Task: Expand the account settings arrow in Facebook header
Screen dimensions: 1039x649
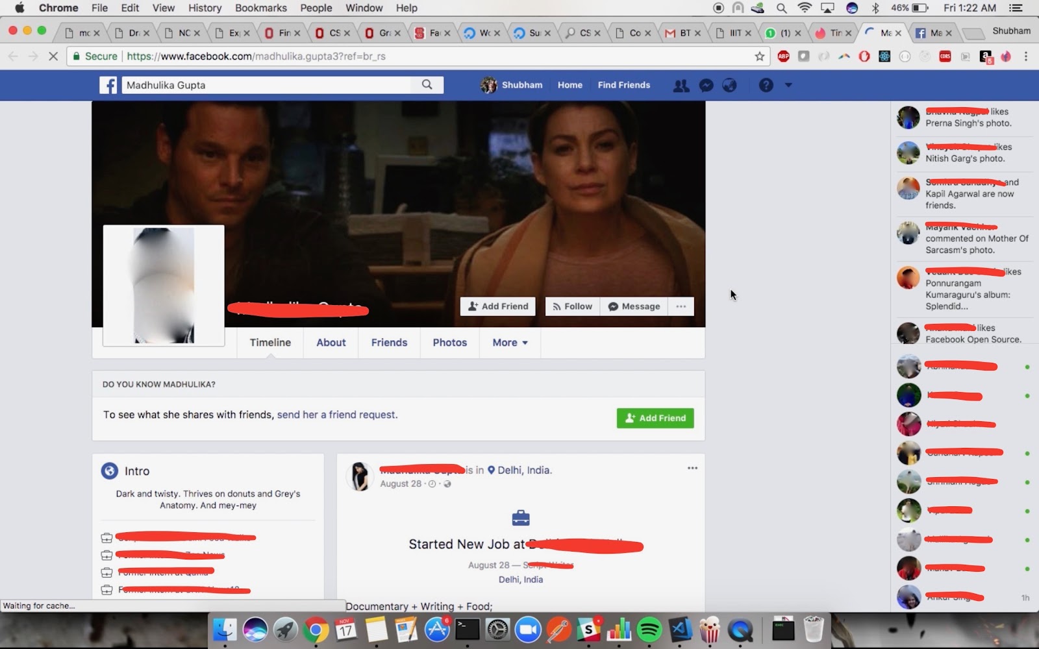Action: coord(788,85)
